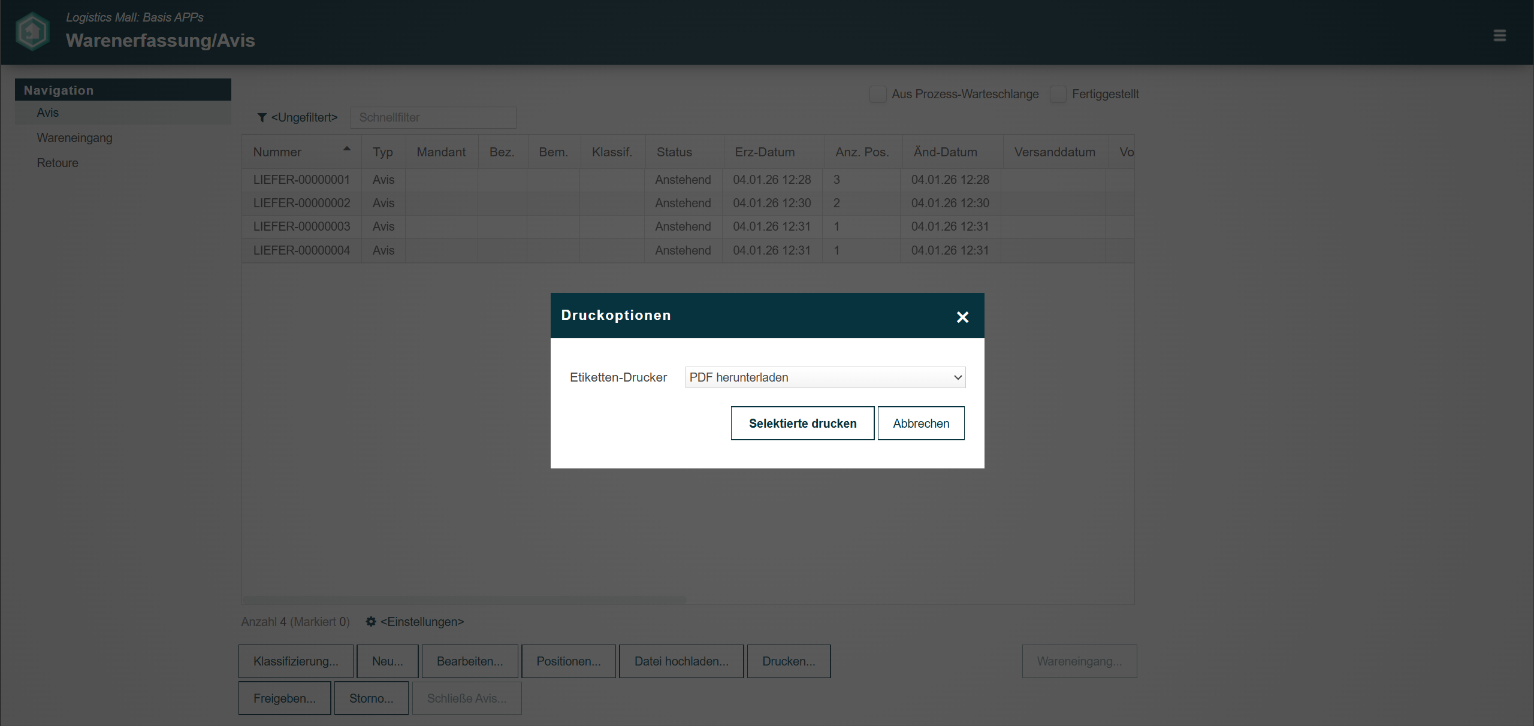Click the Datei hochladen... button

point(681,661)
